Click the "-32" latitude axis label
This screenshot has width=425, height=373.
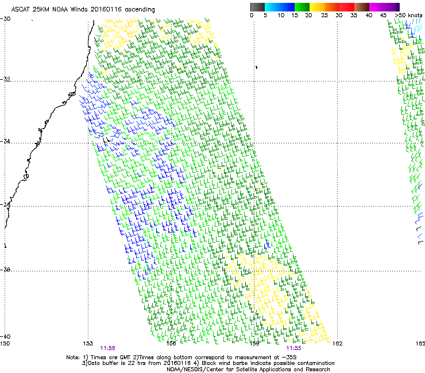(5, 79)
